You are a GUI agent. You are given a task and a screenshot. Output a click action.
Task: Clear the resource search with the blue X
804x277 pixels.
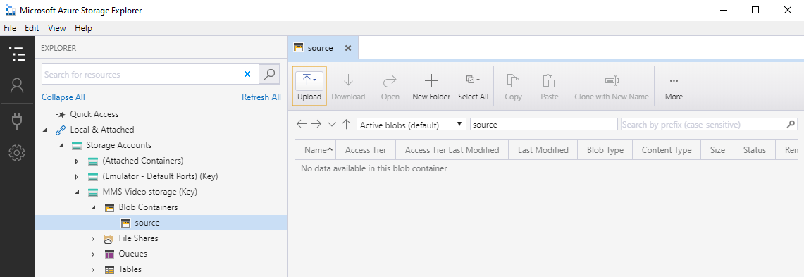[x=247, y=75]
